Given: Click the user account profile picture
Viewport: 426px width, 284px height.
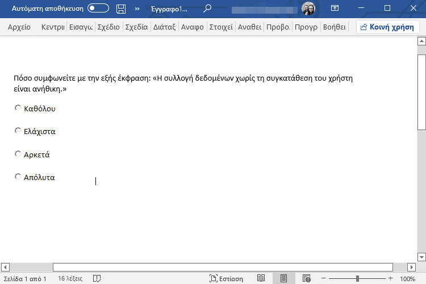Looking at the screenshot, I should click(308, 9).
